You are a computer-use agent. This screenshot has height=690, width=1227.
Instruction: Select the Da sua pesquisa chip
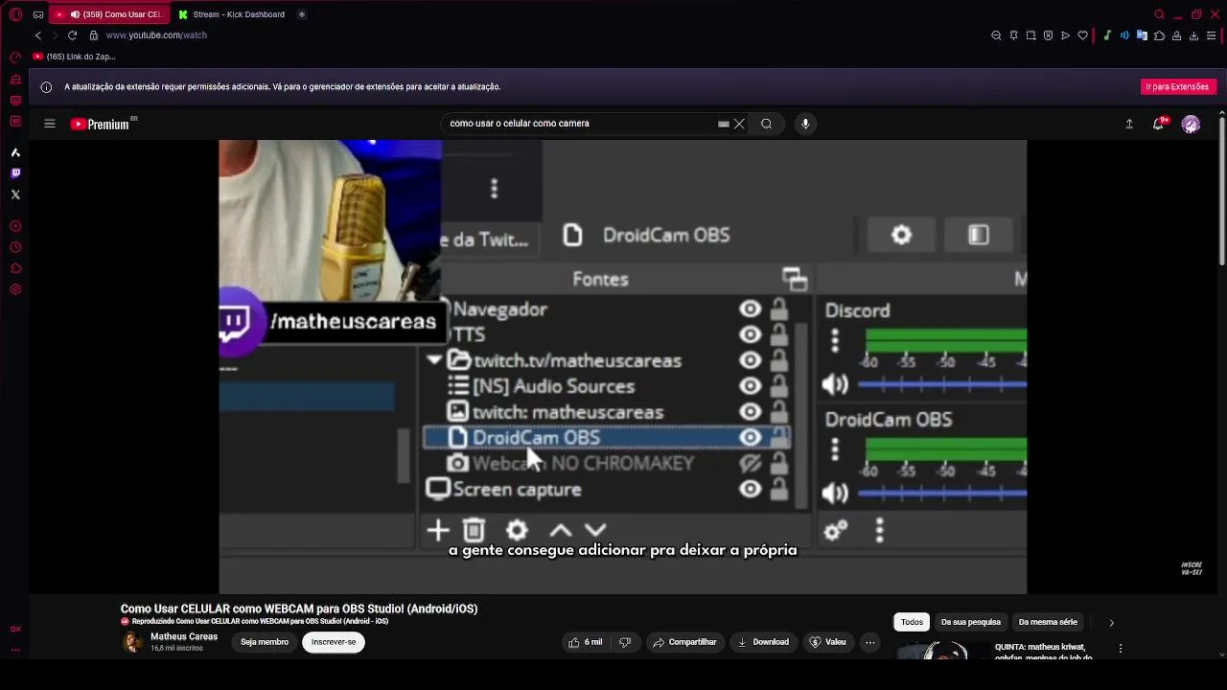[x=971, y=622]
